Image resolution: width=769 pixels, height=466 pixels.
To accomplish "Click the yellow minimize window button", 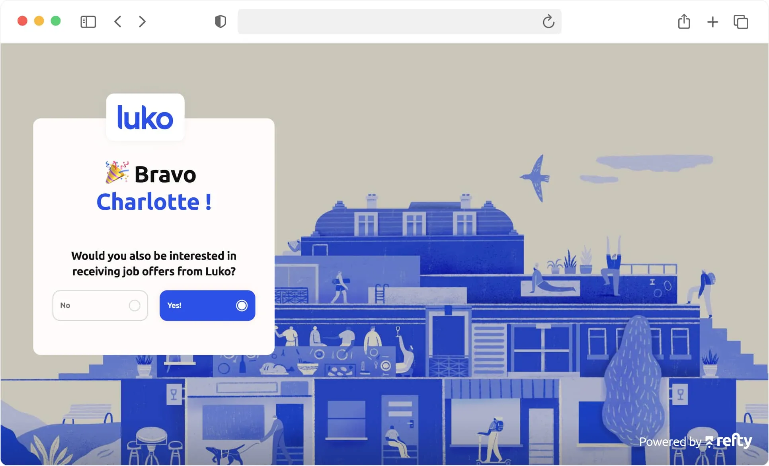I will pyautogui.click(x=39, y=21).
